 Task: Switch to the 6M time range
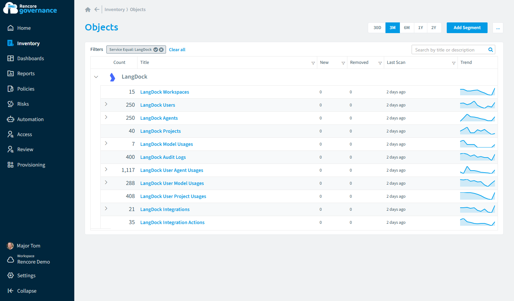407,28
